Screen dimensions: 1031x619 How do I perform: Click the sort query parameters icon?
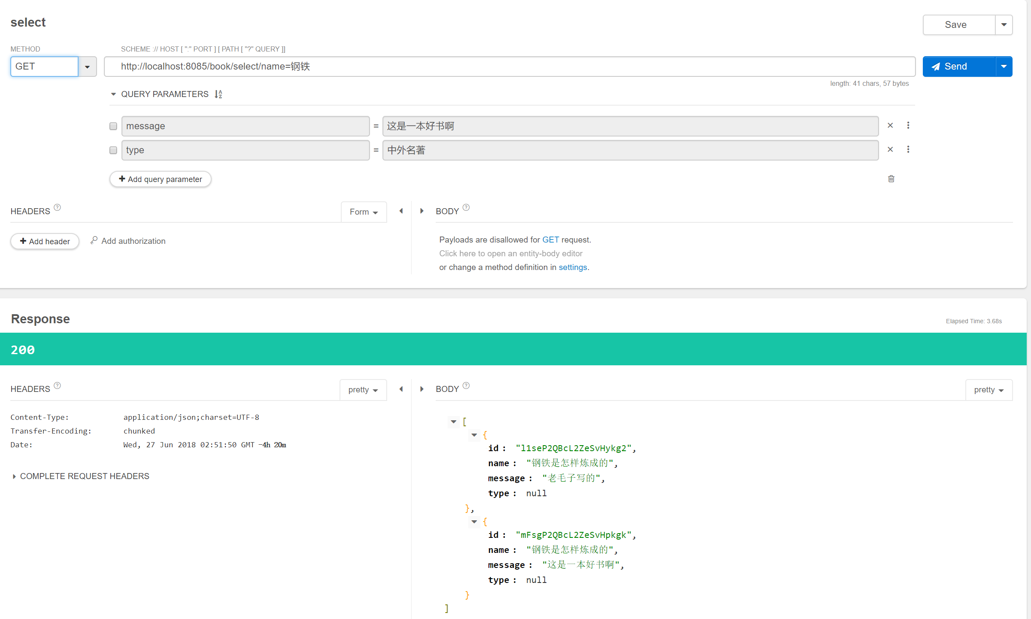pos(218,94)
